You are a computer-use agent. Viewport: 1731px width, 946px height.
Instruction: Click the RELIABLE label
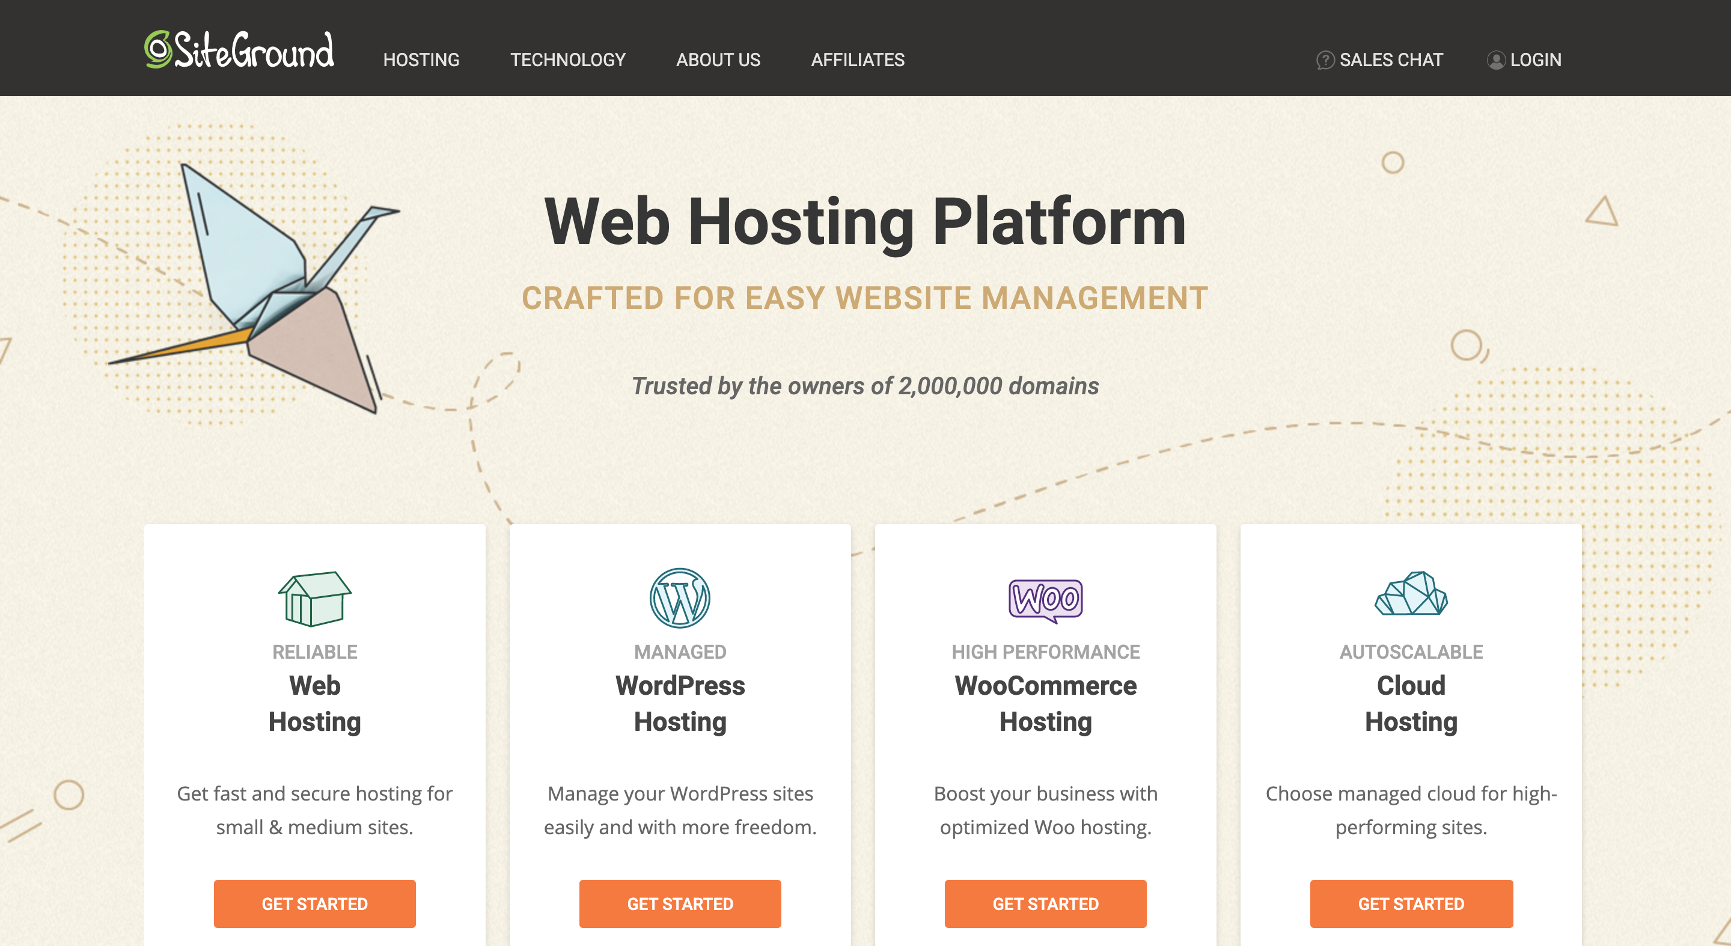coord(314,652)
